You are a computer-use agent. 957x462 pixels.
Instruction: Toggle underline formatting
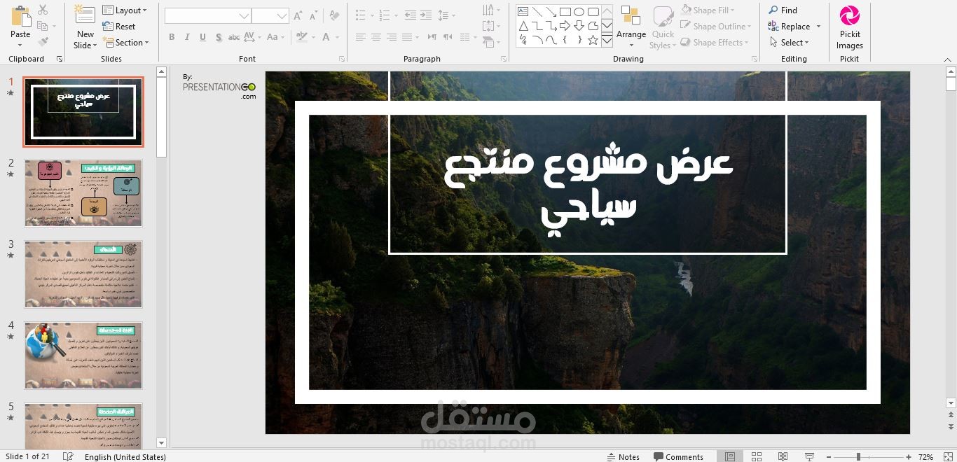pyautogui.click(x=202, y=37)
